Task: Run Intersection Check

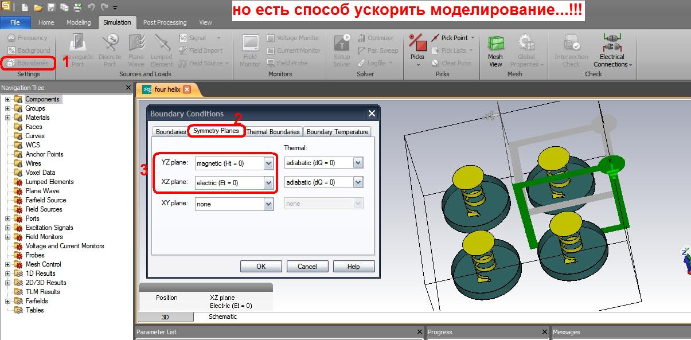Action: 571,50
